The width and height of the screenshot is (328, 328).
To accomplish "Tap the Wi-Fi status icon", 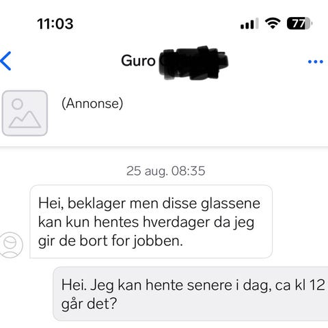I will click(273, 23).
